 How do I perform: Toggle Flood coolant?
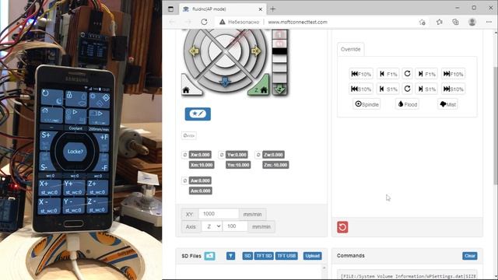pyautogui.click(x=408, y=104)
